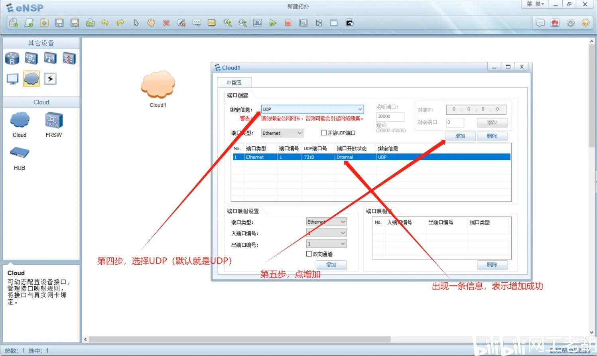Tick the open UDP port checkbox
Screen dimensions: 597x356
(324, 133)
